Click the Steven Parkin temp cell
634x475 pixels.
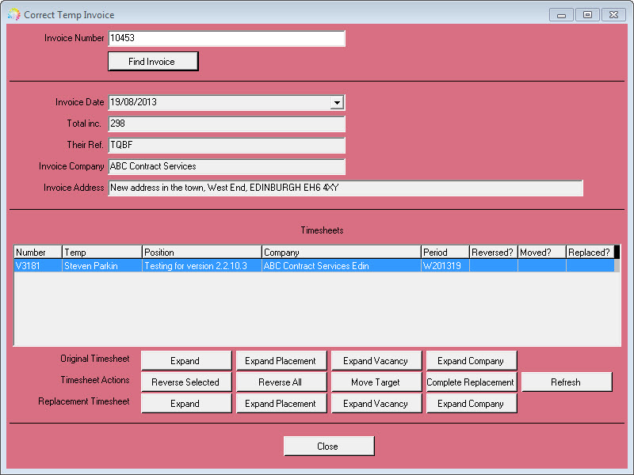coord(102,266)
